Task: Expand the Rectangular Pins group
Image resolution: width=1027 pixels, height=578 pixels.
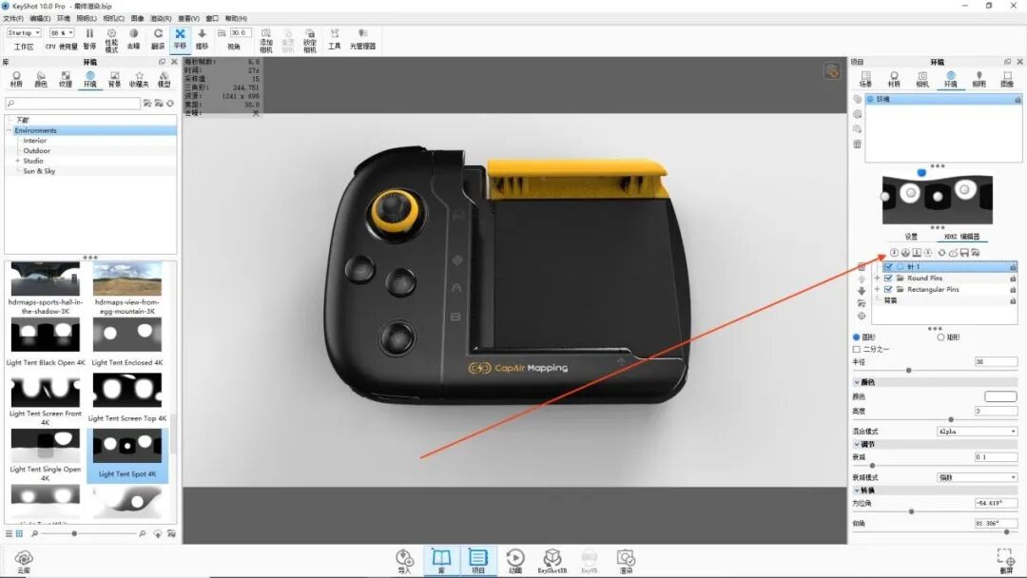Action: 876,290
